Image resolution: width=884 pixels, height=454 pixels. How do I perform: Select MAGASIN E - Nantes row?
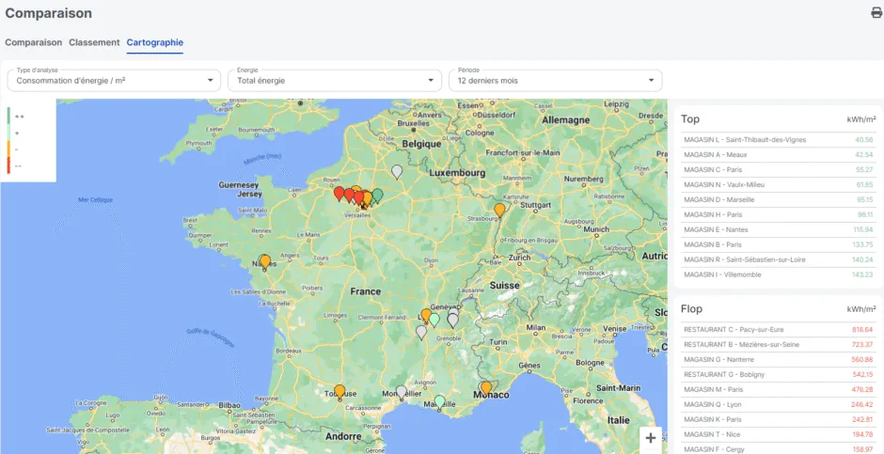pyautogui.click(x=778, y=229)
